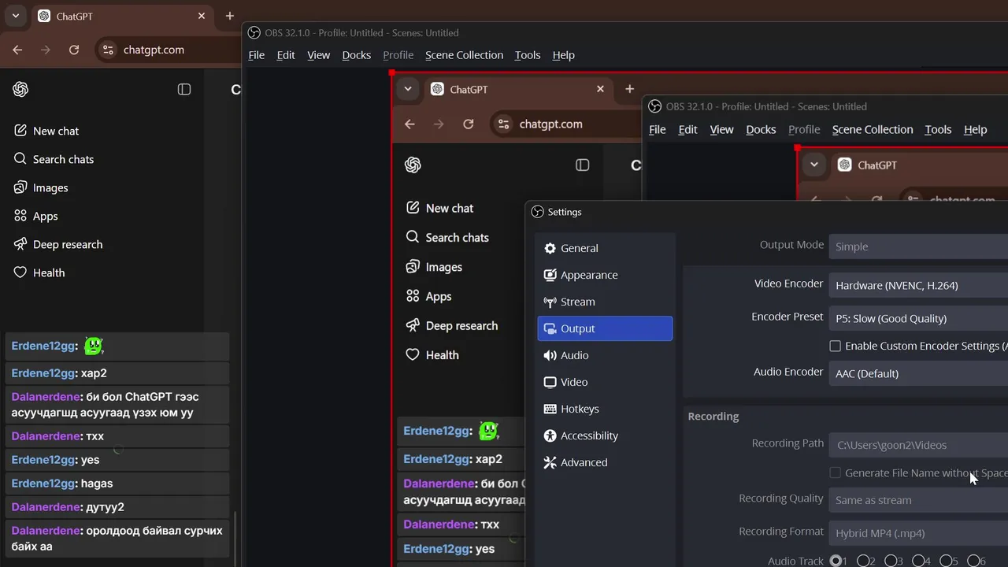Open tab search chevron in the leftmost browser
Screen dimensions: 1008x567
(16, 16)
